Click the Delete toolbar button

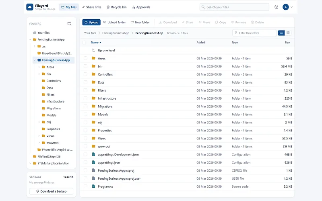pyautogui.click(x=257, y=23)
